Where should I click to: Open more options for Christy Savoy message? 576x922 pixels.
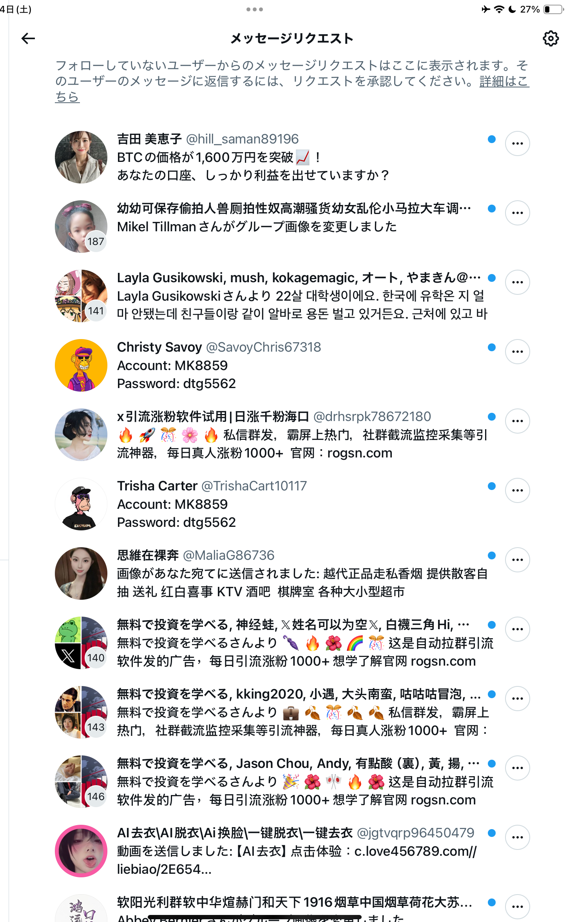[517, 352]
